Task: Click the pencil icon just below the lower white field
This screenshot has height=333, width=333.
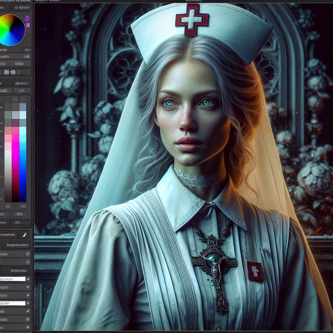Action: pos(28,312)
